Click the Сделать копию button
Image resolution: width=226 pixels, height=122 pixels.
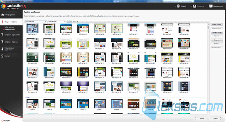[x=217, y=32]
